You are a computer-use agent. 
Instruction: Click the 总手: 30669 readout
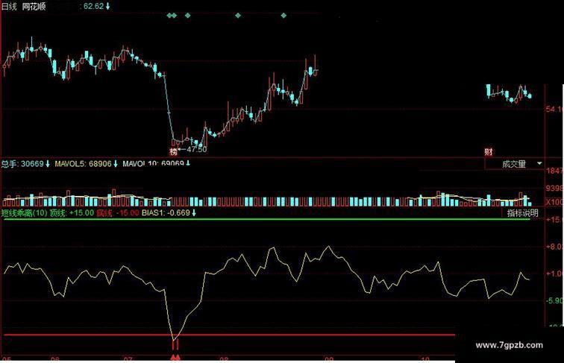(x=25, y=164)
